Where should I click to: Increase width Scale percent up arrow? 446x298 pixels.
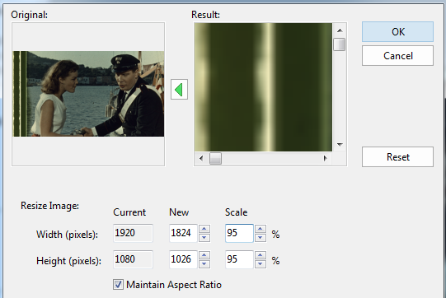(x=261, y=229)
